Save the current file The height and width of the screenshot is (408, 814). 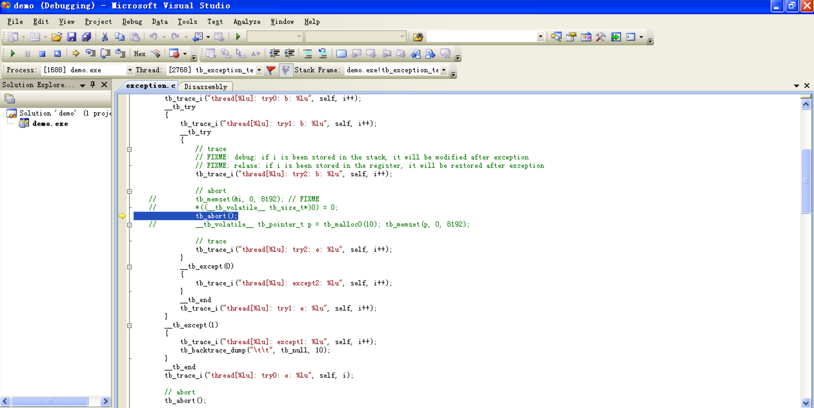[x=72, y=37]
